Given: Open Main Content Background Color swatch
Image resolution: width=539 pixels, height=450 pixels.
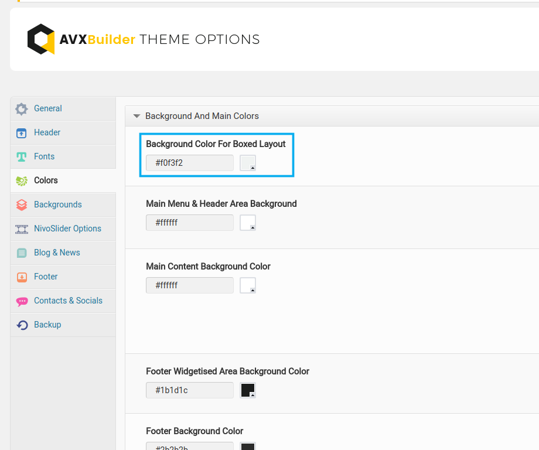Looking at the screenshot, I should pos(248,285).
